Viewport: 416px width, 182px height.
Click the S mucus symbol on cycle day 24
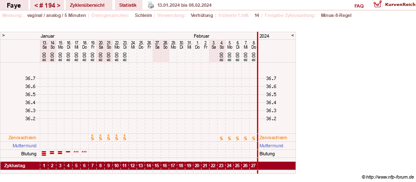tap(229, 138)
